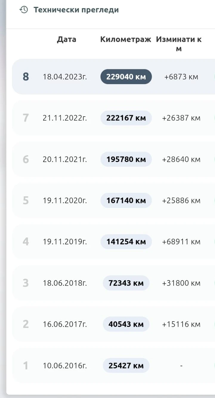Click the +15116 км travelled value
The height and width of the screenshot is (398, 215).
(181, 324)
